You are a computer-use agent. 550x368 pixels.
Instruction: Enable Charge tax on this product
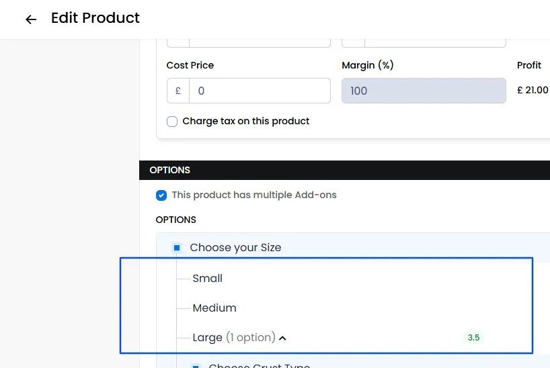click(x=172, y=122)
